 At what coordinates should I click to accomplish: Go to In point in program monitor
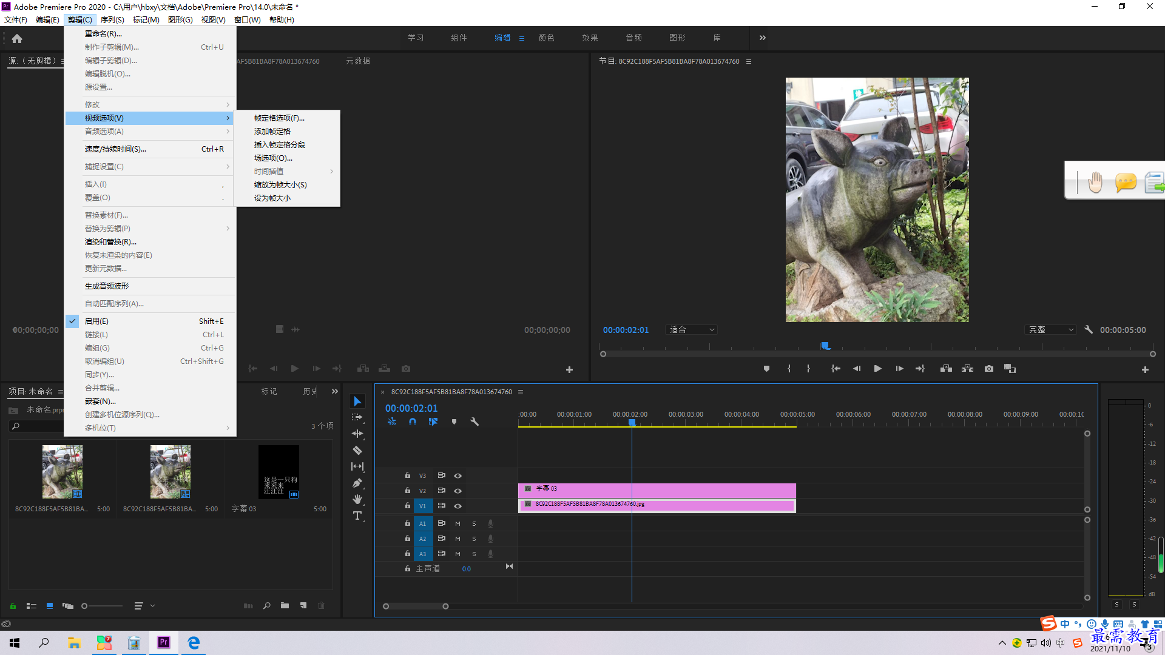coord(836,369)
